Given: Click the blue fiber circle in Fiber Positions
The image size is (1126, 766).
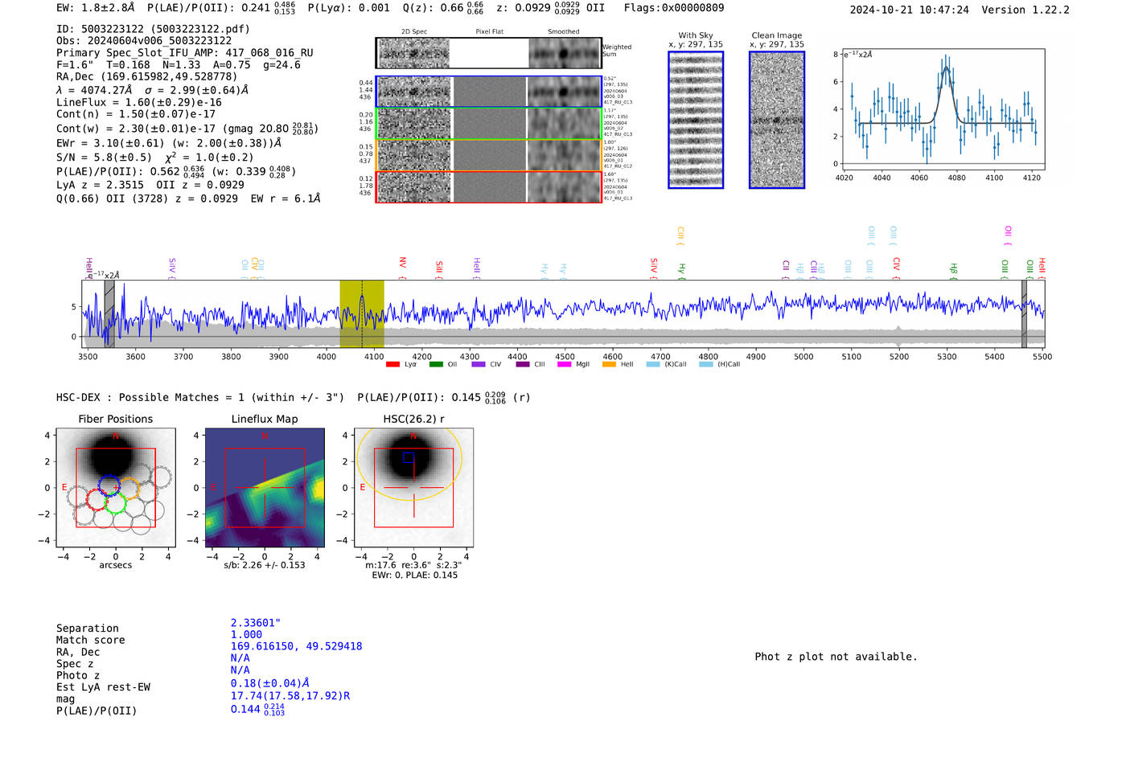Looking at the screenshot, I should [x=109, y=485].
